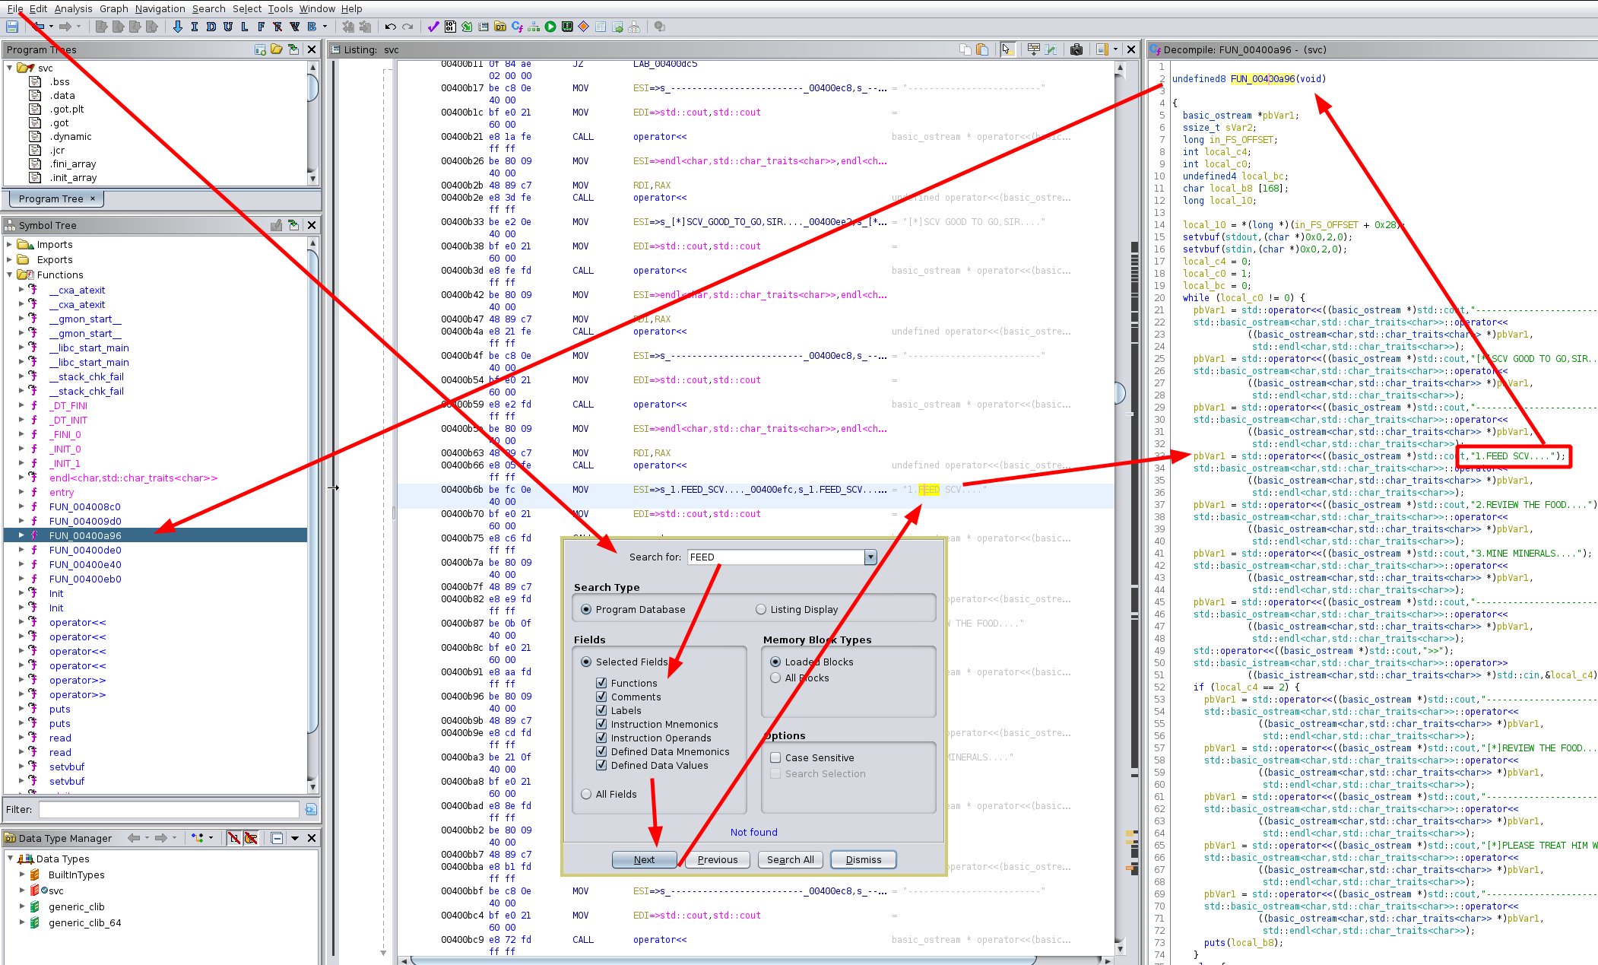
Task: Open the Analysis menu
Action: 73,9
